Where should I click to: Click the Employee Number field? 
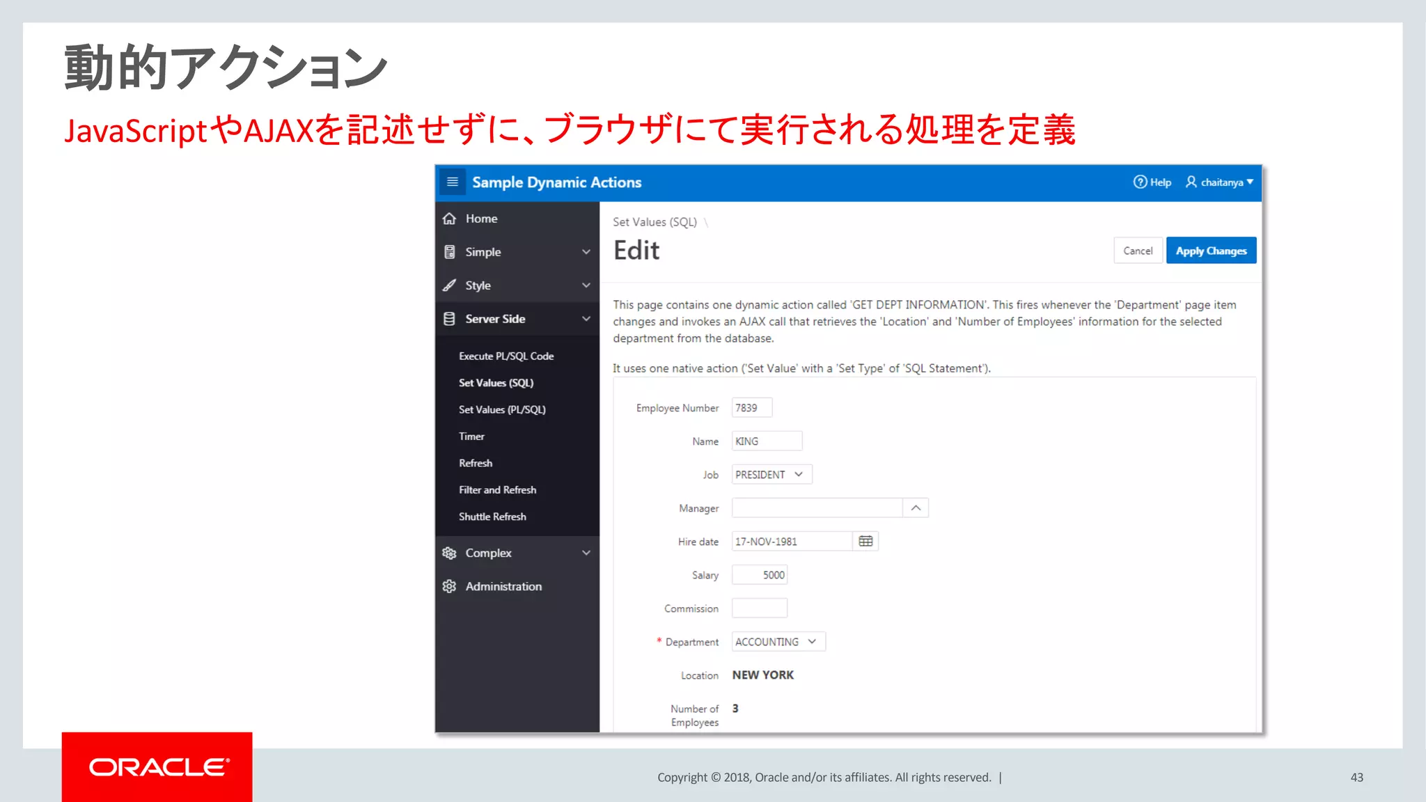click(x=751, y=407)
